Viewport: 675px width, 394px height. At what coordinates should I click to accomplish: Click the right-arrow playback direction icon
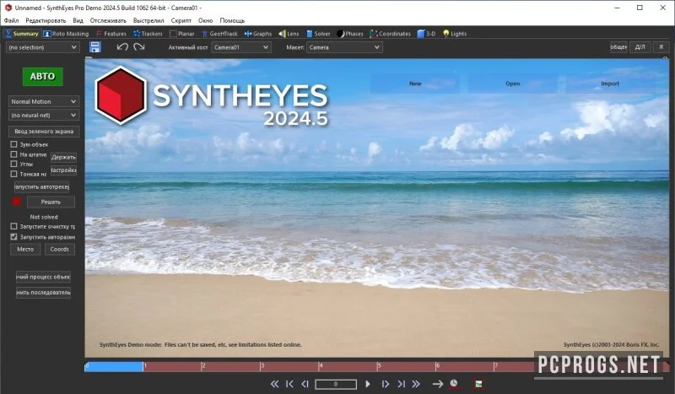(438, 384)
